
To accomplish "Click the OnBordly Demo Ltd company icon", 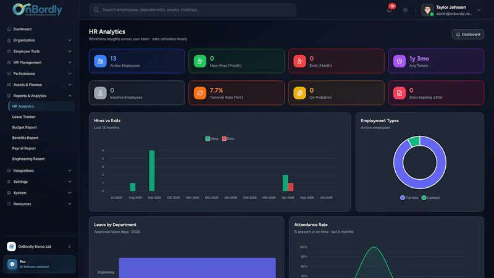I will (11, 246).
